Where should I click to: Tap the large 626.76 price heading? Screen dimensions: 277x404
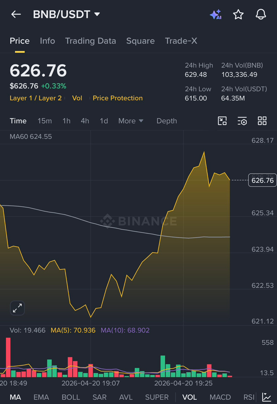[x=38, y=70]
